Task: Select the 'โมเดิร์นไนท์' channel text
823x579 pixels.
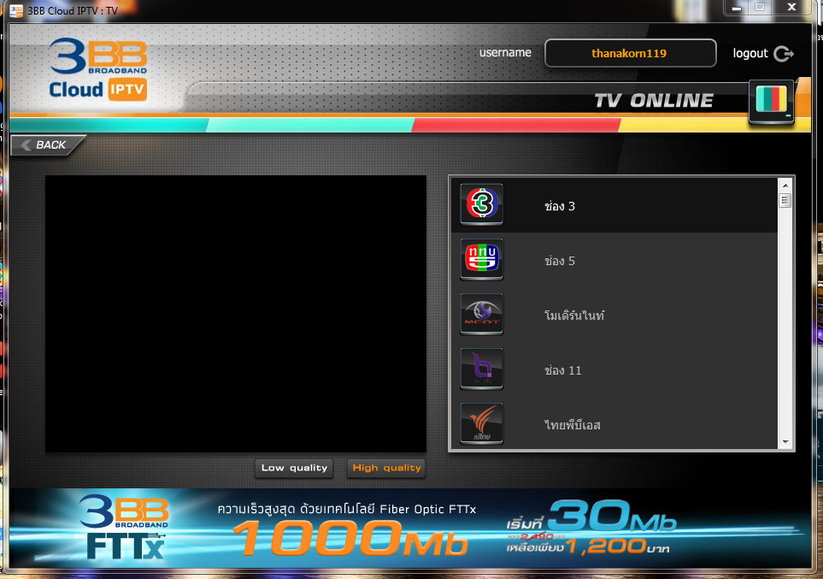Action: click(574, 316)
